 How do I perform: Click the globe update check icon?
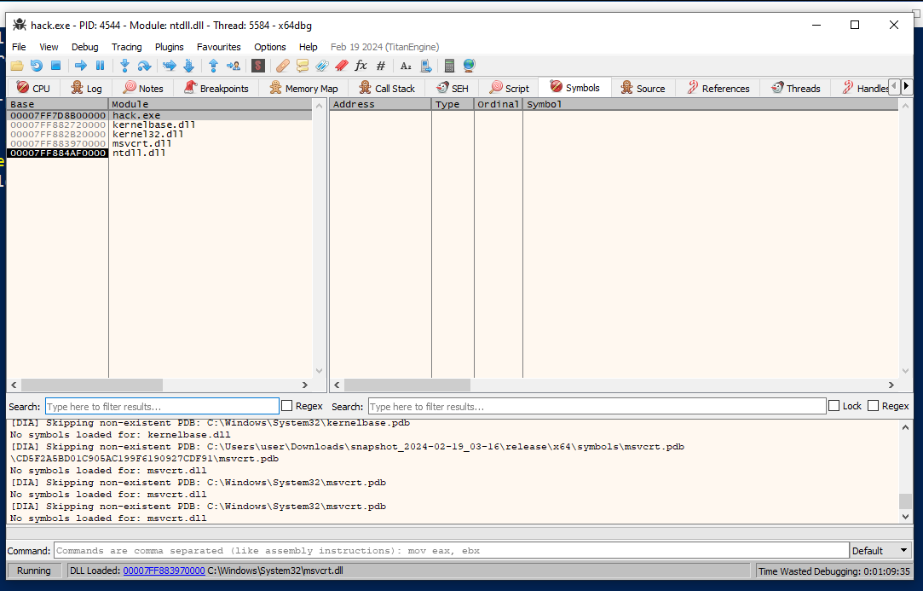point(469,66)
